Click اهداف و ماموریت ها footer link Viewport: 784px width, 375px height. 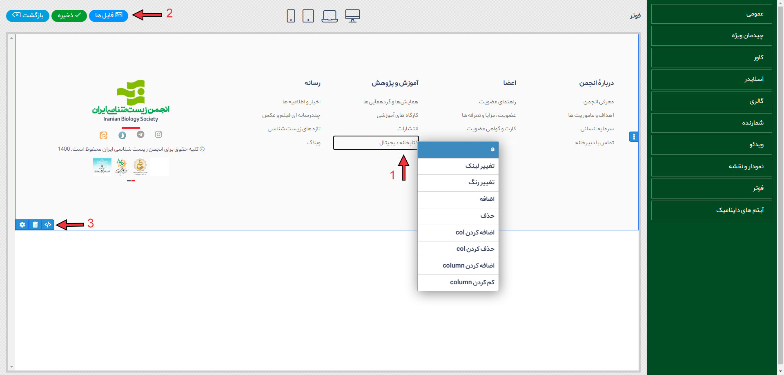click(x=591, y=116)
